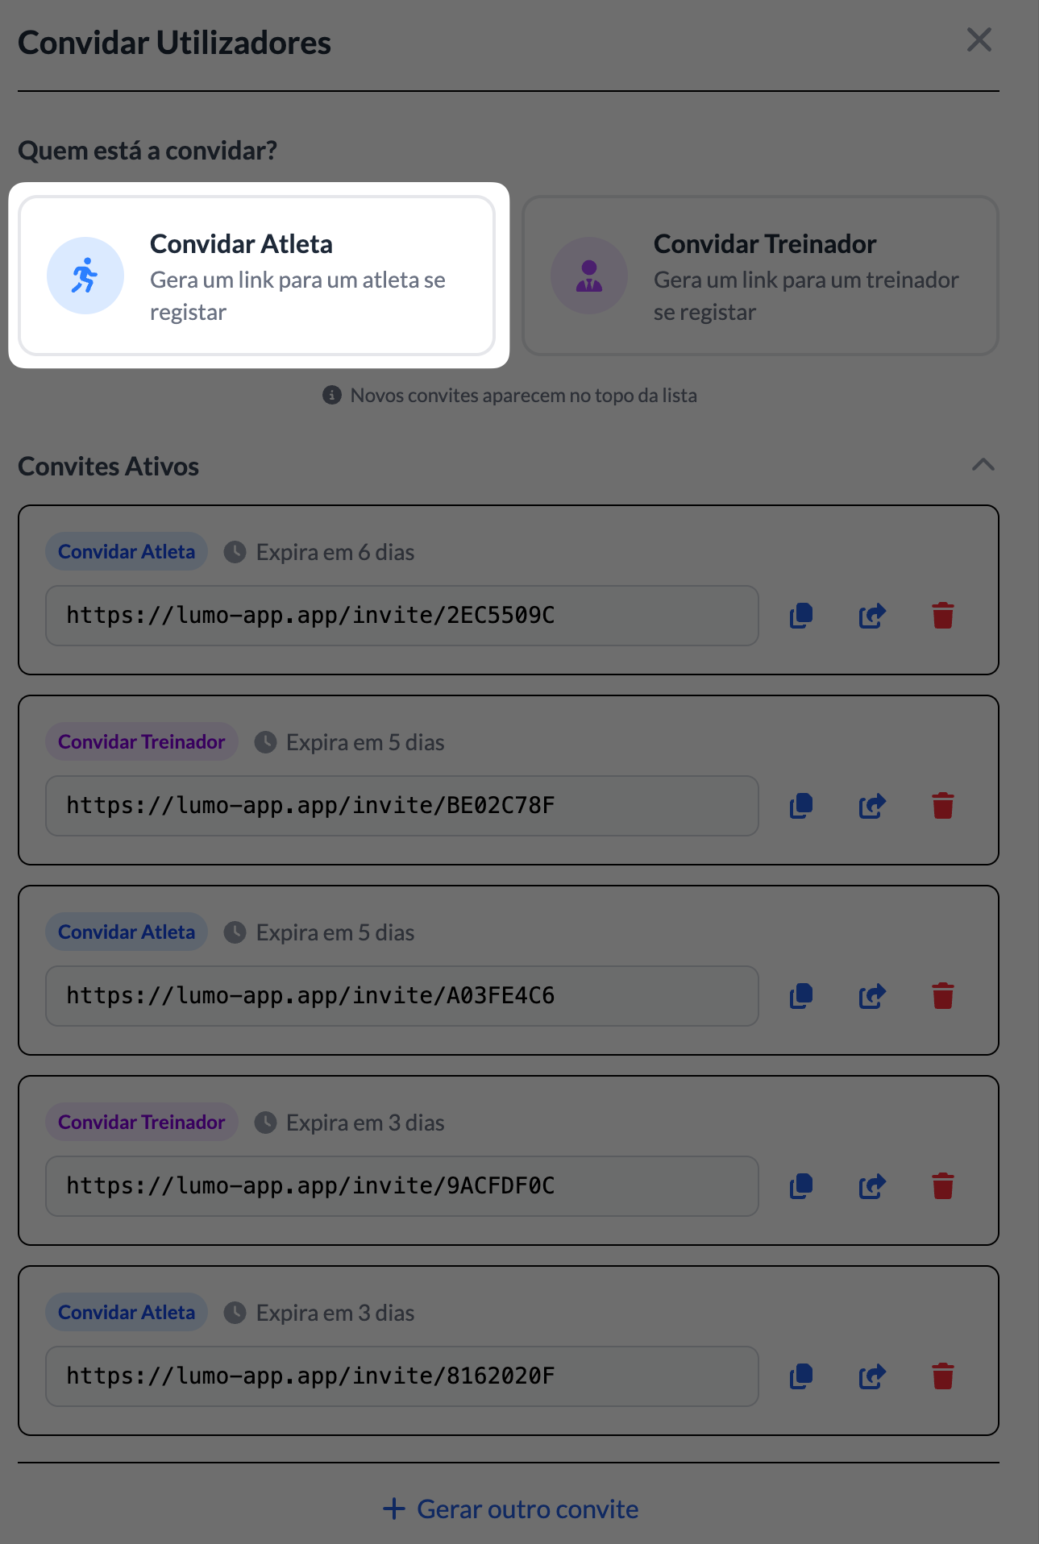1039x1544 pixels.
Task: Select the Convidar Treinador option card
Action: [x=760, y=276]
